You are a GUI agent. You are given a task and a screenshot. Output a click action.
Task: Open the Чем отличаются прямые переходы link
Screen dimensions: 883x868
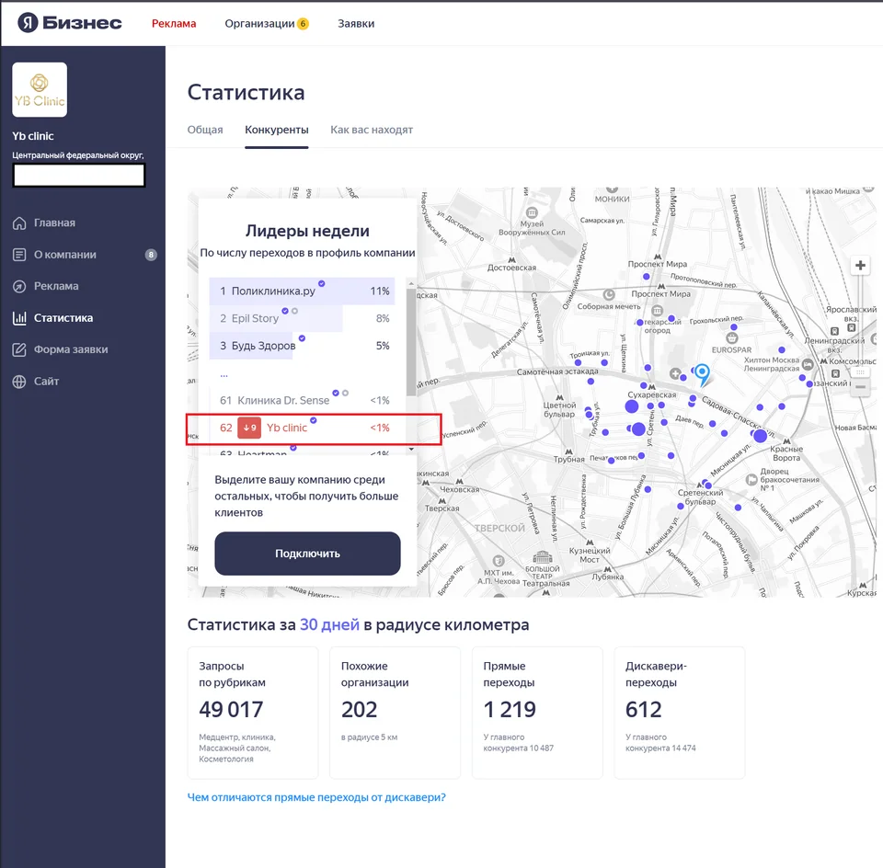tap(316, 797)
